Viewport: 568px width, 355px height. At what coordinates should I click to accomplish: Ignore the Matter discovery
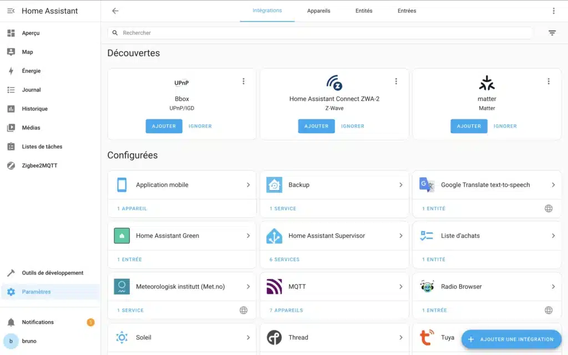coord(505,126)
